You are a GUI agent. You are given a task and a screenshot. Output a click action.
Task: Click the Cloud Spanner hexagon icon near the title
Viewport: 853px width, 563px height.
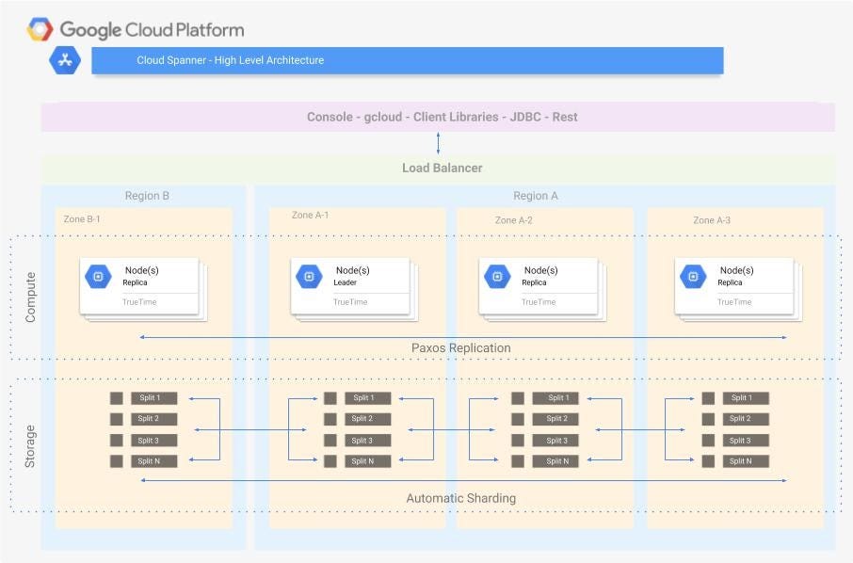point(64,60)
